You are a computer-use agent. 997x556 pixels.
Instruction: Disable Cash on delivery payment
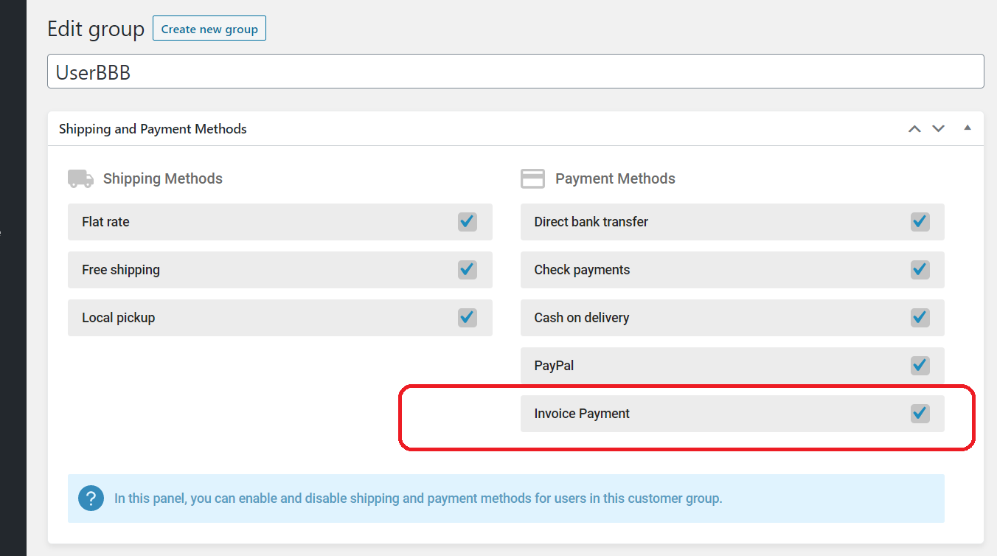pyautogui.click(x=920, y=318)
